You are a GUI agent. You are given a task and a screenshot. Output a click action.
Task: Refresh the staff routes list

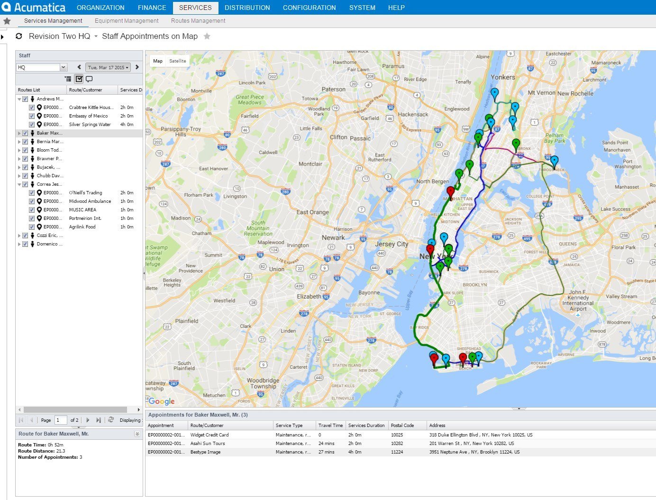tap(111, 420)
